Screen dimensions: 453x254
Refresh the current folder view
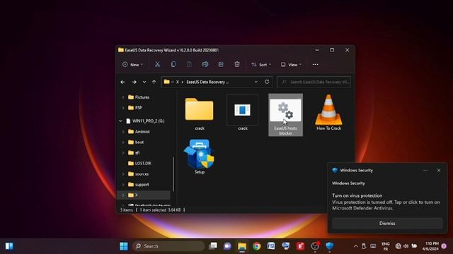tap(267, 82)
